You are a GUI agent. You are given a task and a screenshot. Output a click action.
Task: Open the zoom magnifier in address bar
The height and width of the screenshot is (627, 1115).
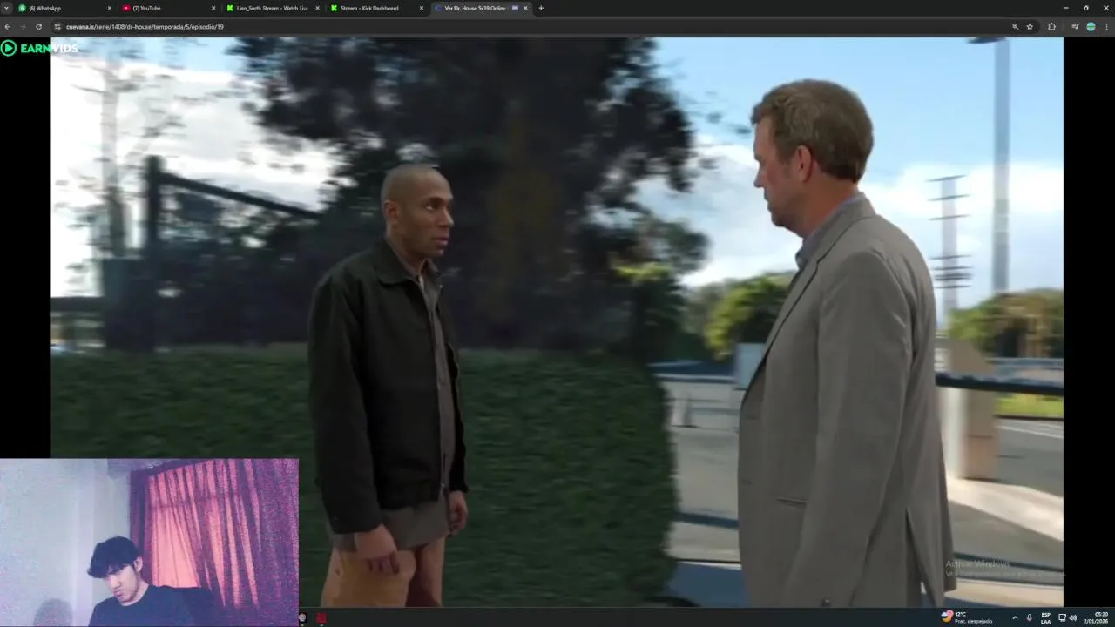[x=1016, y=27]
